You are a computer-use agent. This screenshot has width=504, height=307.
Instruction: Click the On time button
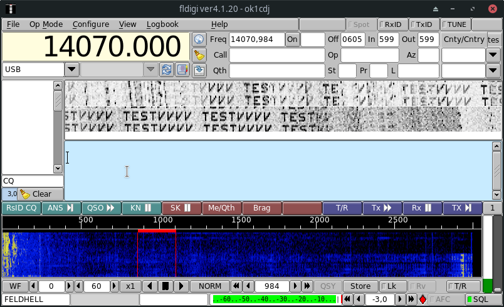[x=292, y=39]
